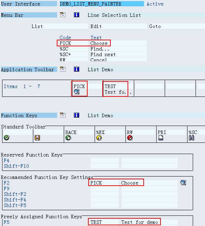Click info icon next to Function Keys
The image size is (205, 226).
point(76,115)
